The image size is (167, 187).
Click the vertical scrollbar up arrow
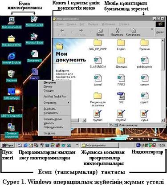pyautogui.click(x=163, y=40)
